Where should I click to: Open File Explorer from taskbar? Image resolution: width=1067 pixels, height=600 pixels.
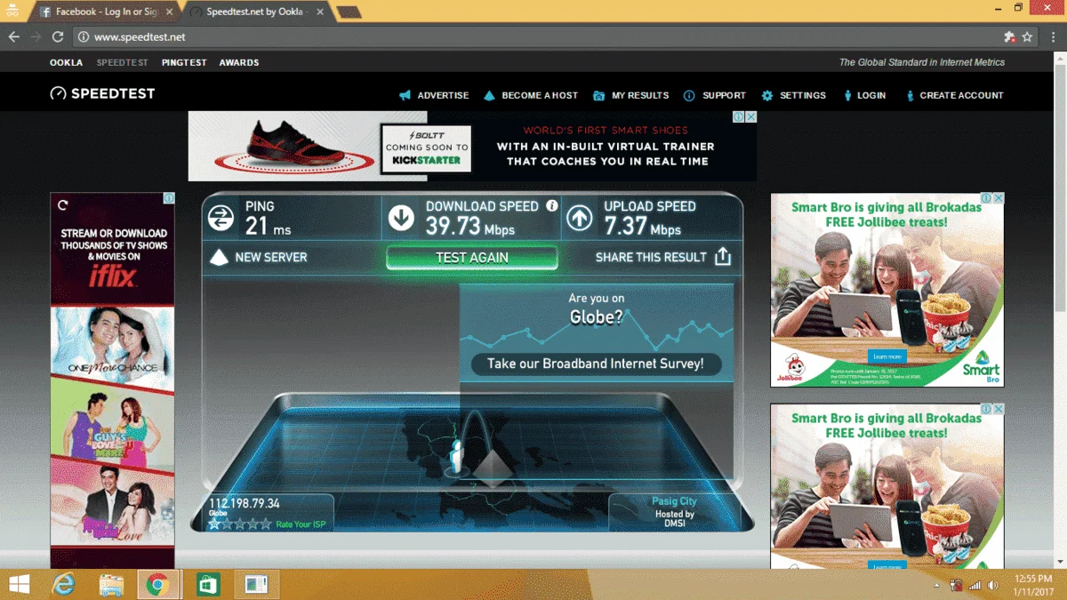[x=111, y=584]
